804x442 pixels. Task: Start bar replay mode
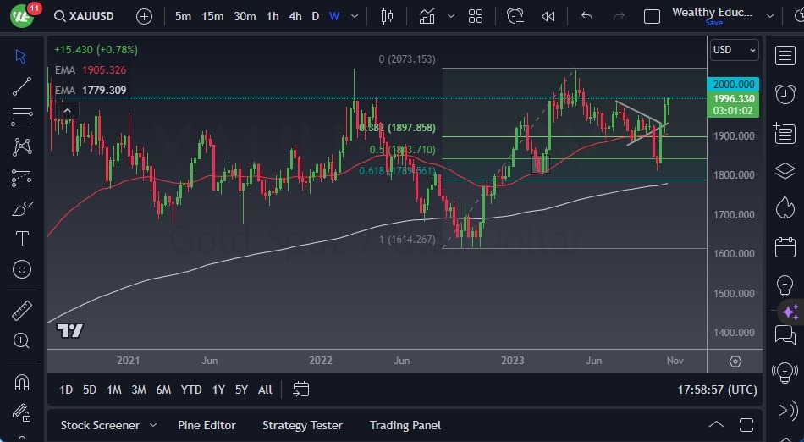point(548,16)
